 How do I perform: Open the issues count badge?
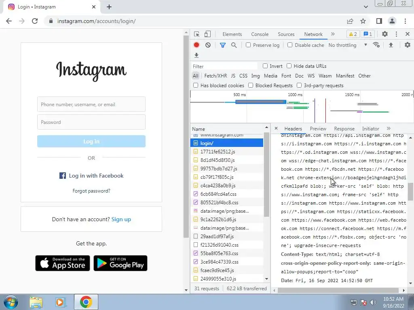pos(368,34)
